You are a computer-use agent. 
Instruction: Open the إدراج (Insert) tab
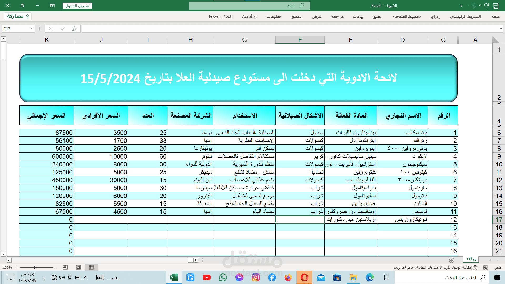point(435,16)
